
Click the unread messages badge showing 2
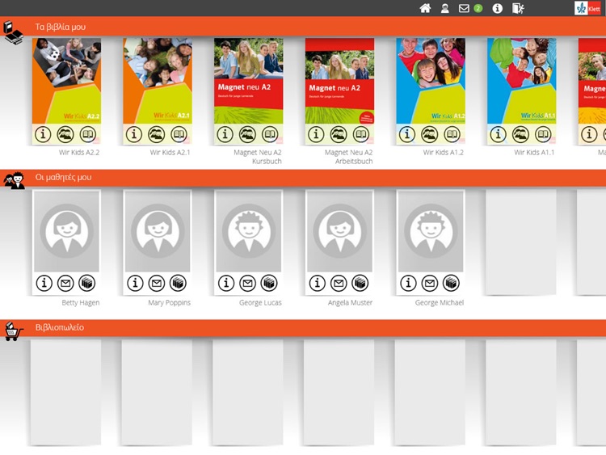(x=478, y=8)
